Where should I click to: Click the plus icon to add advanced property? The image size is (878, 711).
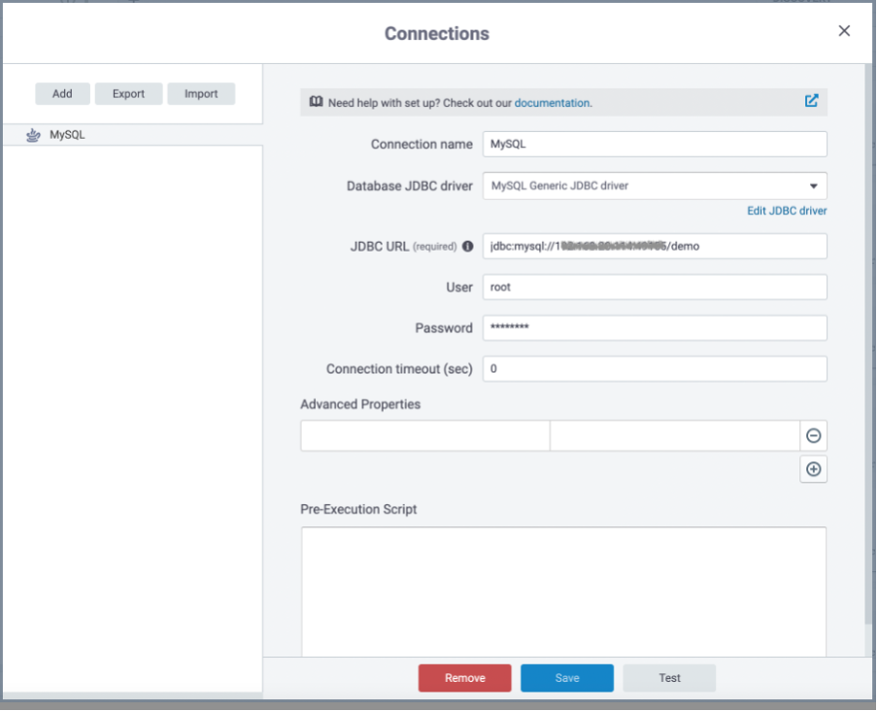pyautogui.click(x=813, y=470)
